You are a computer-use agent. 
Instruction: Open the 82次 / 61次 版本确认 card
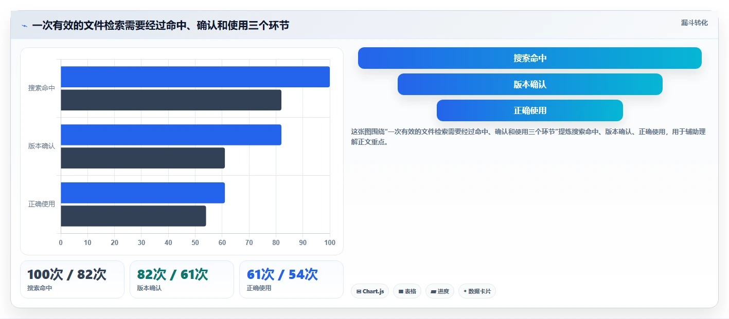click(182, 279)
